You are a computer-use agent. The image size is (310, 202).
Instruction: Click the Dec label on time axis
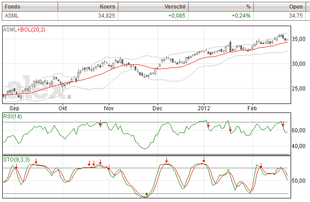pyautogui.click(x=157, y=108)
